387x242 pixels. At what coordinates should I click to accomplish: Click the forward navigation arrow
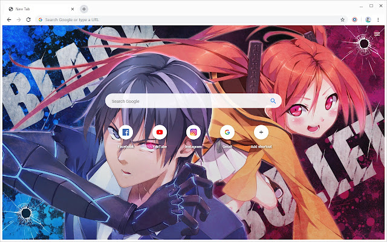point(19,20)
